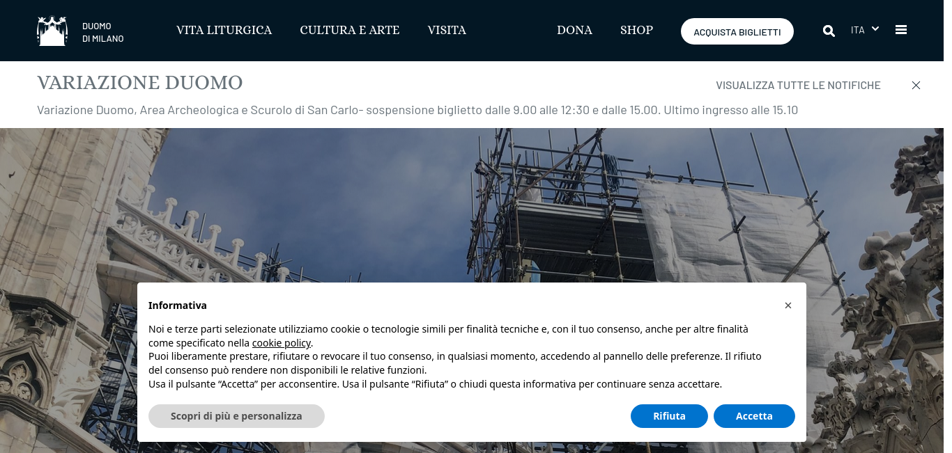Click the Acquista Biglietti button
952x453 pixels.
737,31
